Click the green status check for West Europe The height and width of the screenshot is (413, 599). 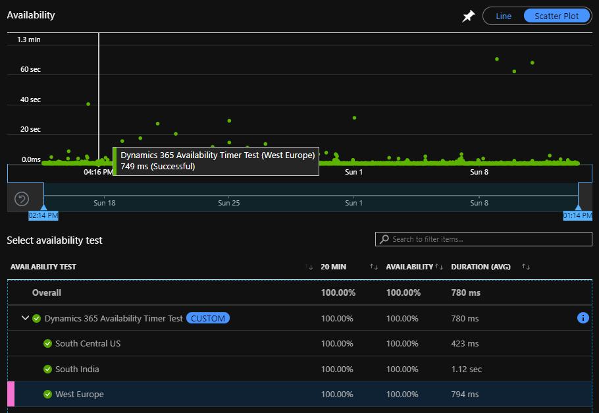pos(48,395)
